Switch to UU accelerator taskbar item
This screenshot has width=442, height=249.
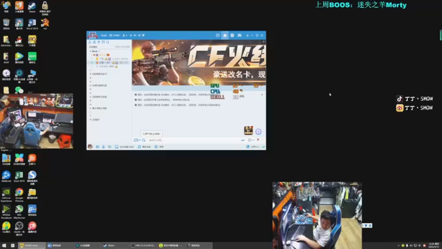click(87, 246)
